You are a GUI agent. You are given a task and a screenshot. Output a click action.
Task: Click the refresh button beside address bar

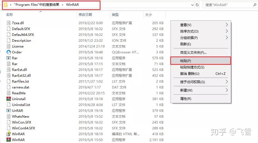(197, 5)
